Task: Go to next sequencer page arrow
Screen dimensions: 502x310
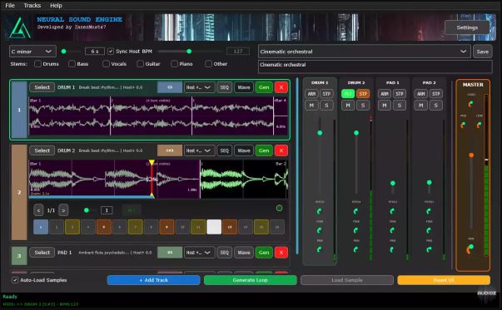Action: point(63,210)
